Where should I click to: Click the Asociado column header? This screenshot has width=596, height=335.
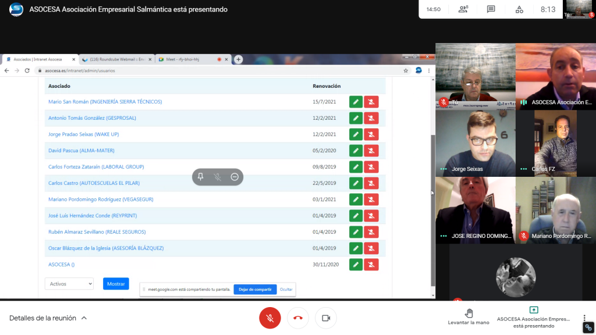tap(59, 86)
